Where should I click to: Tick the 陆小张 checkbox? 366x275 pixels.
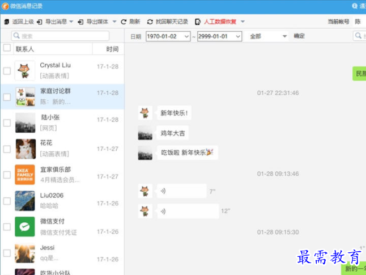pyautogui.click(x=7, y=123)
